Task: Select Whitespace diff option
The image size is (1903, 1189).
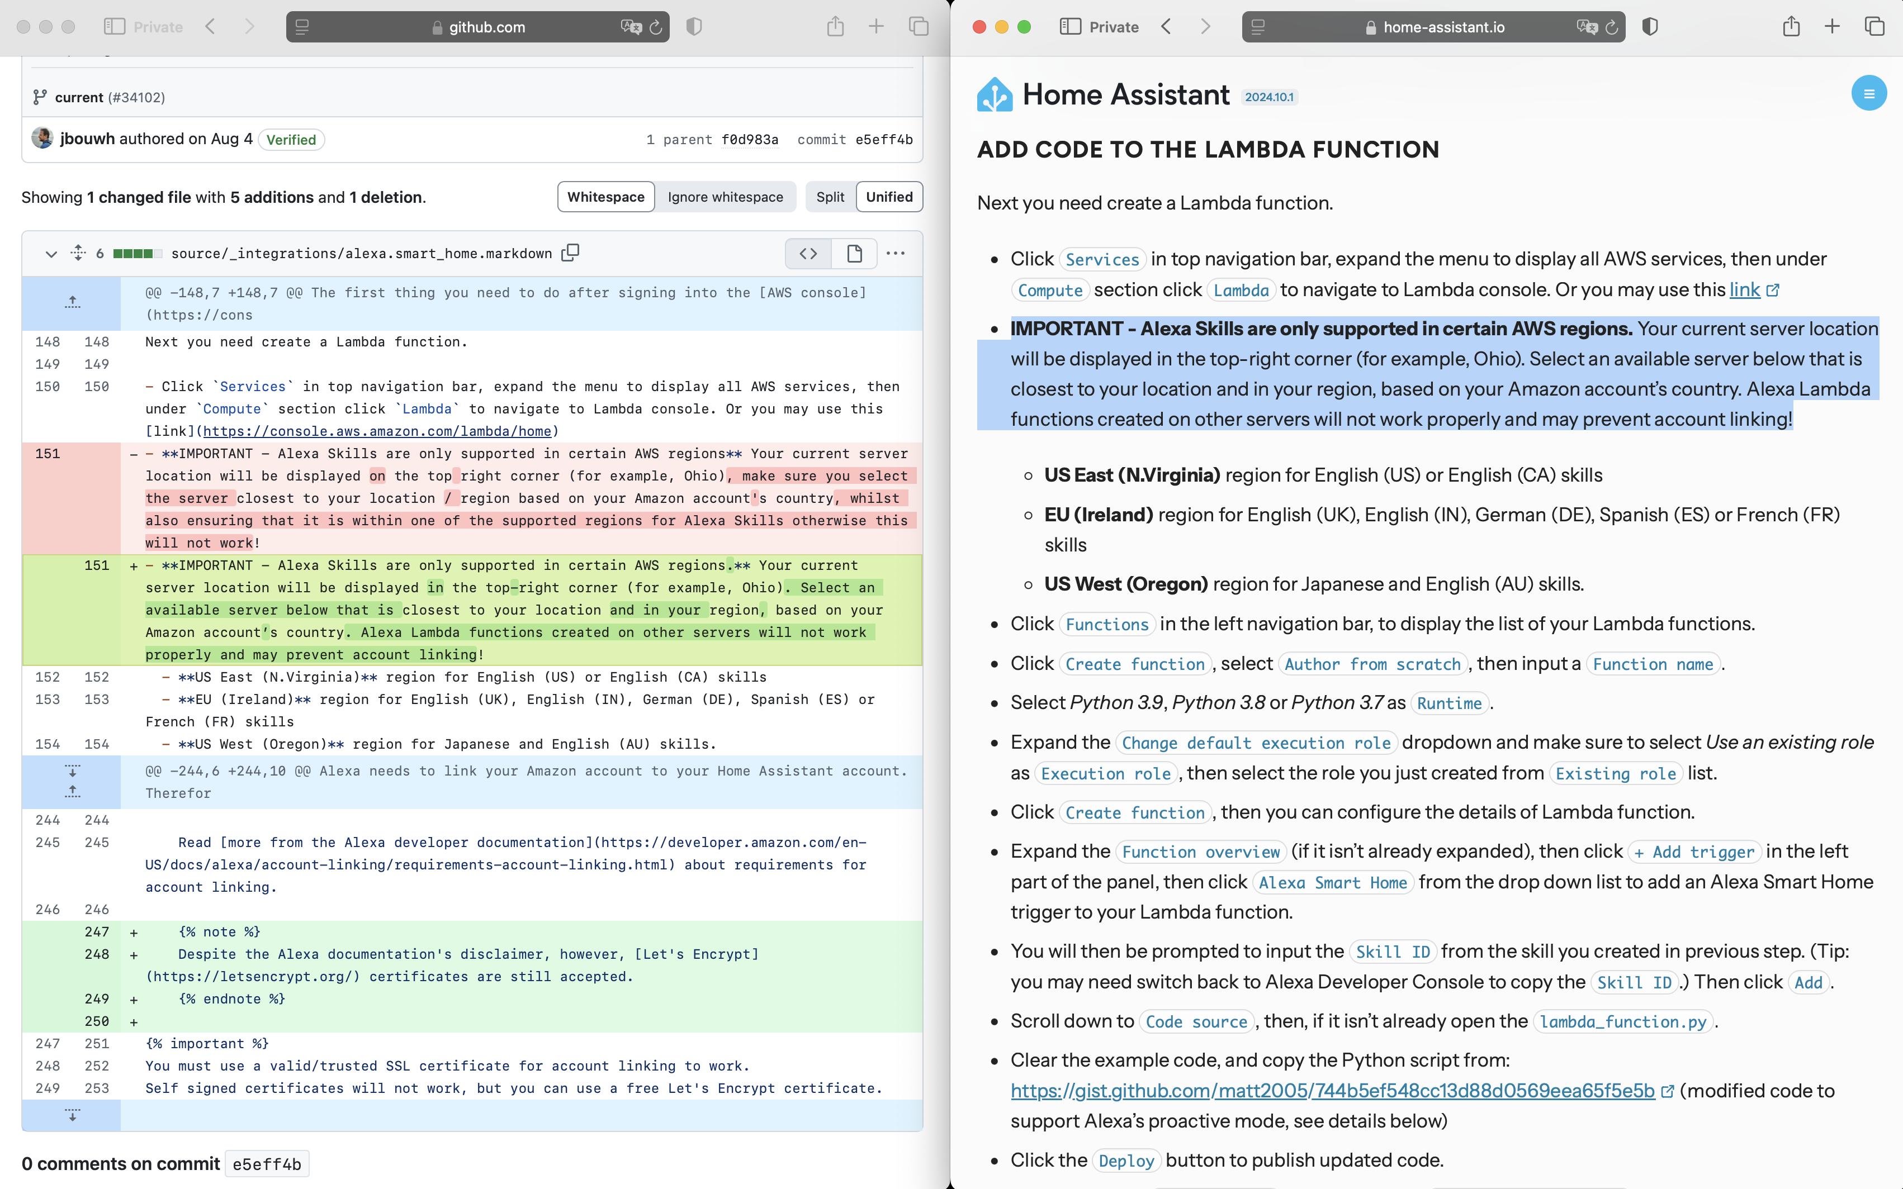Action: pos(606,197)
